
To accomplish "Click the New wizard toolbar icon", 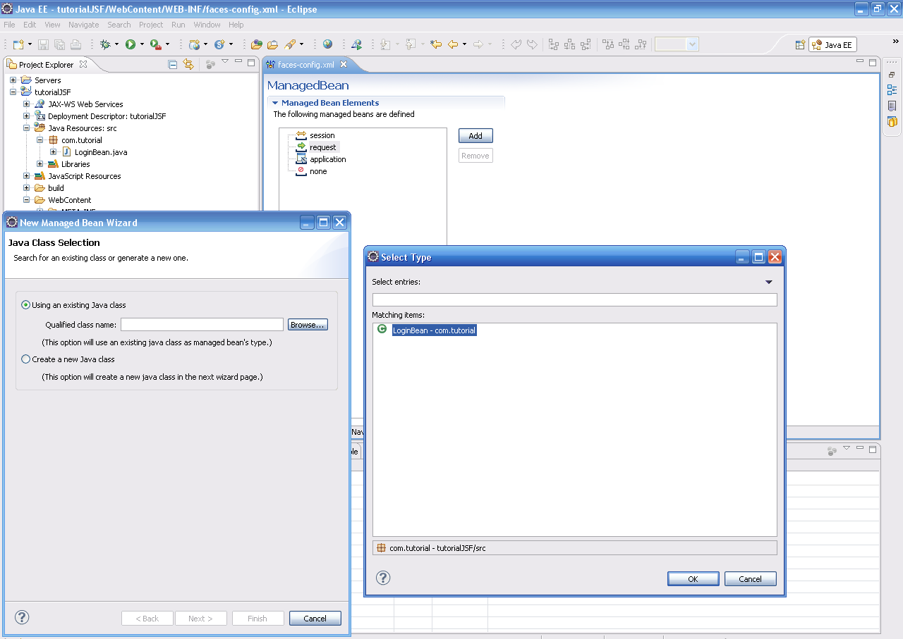I will tap(18, 44).
